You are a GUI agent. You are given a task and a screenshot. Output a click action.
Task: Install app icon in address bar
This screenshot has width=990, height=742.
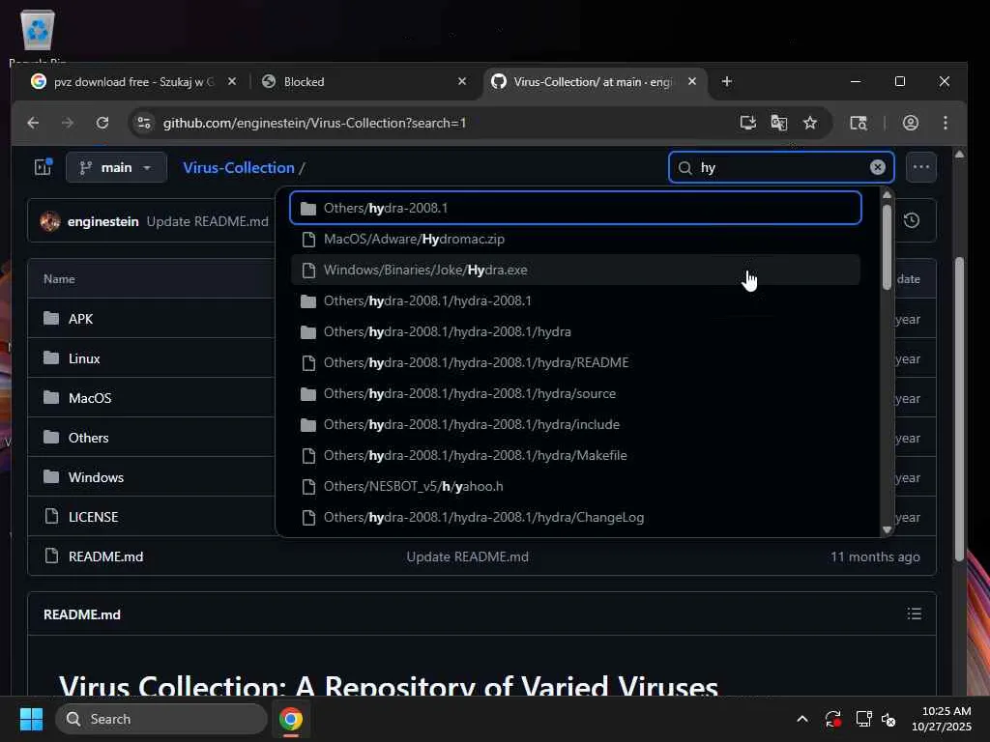click(748, 123)
